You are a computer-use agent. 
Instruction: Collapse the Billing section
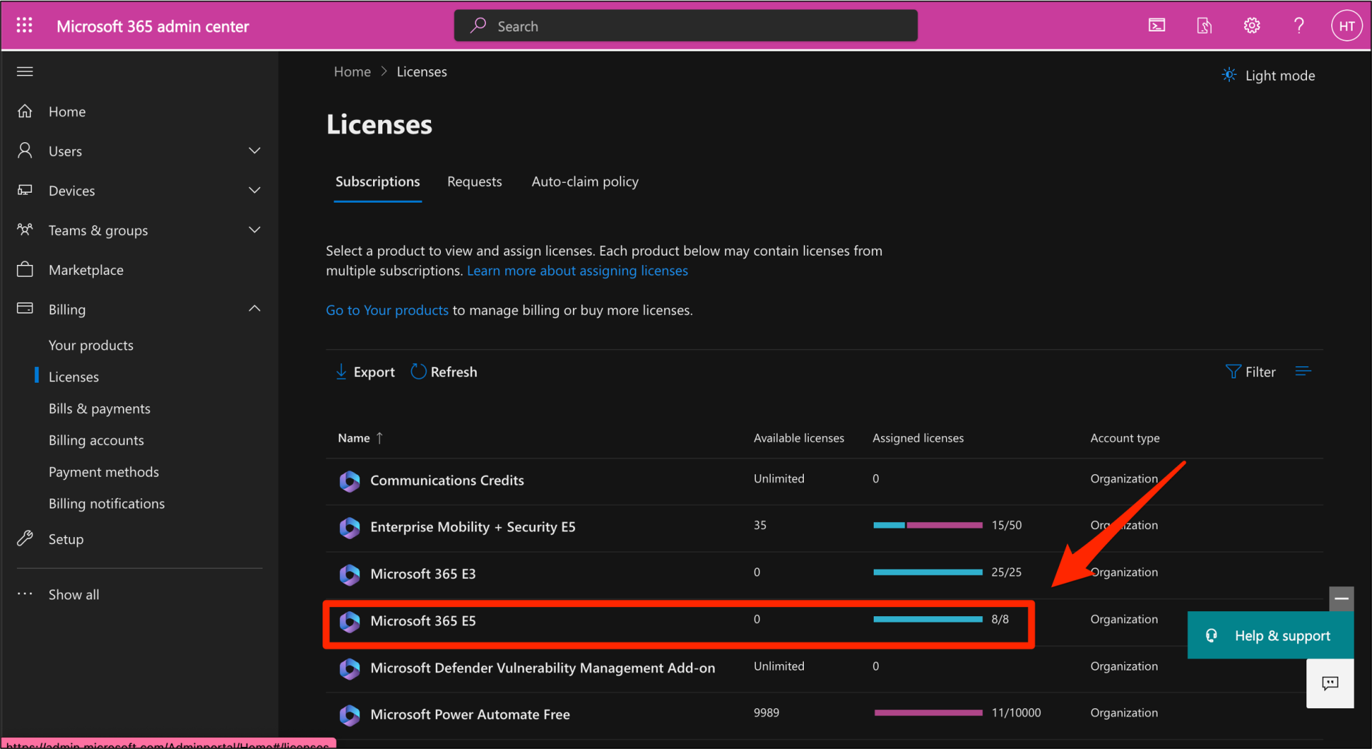click(254, 308)
